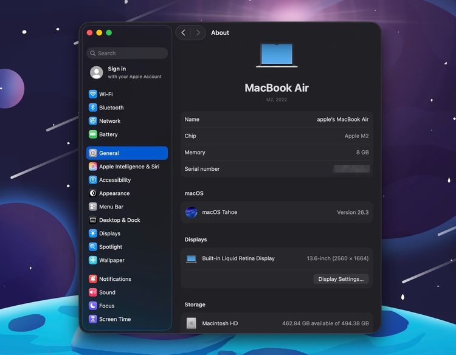Click the forward navigation chevron

click(x=198, y=33)
